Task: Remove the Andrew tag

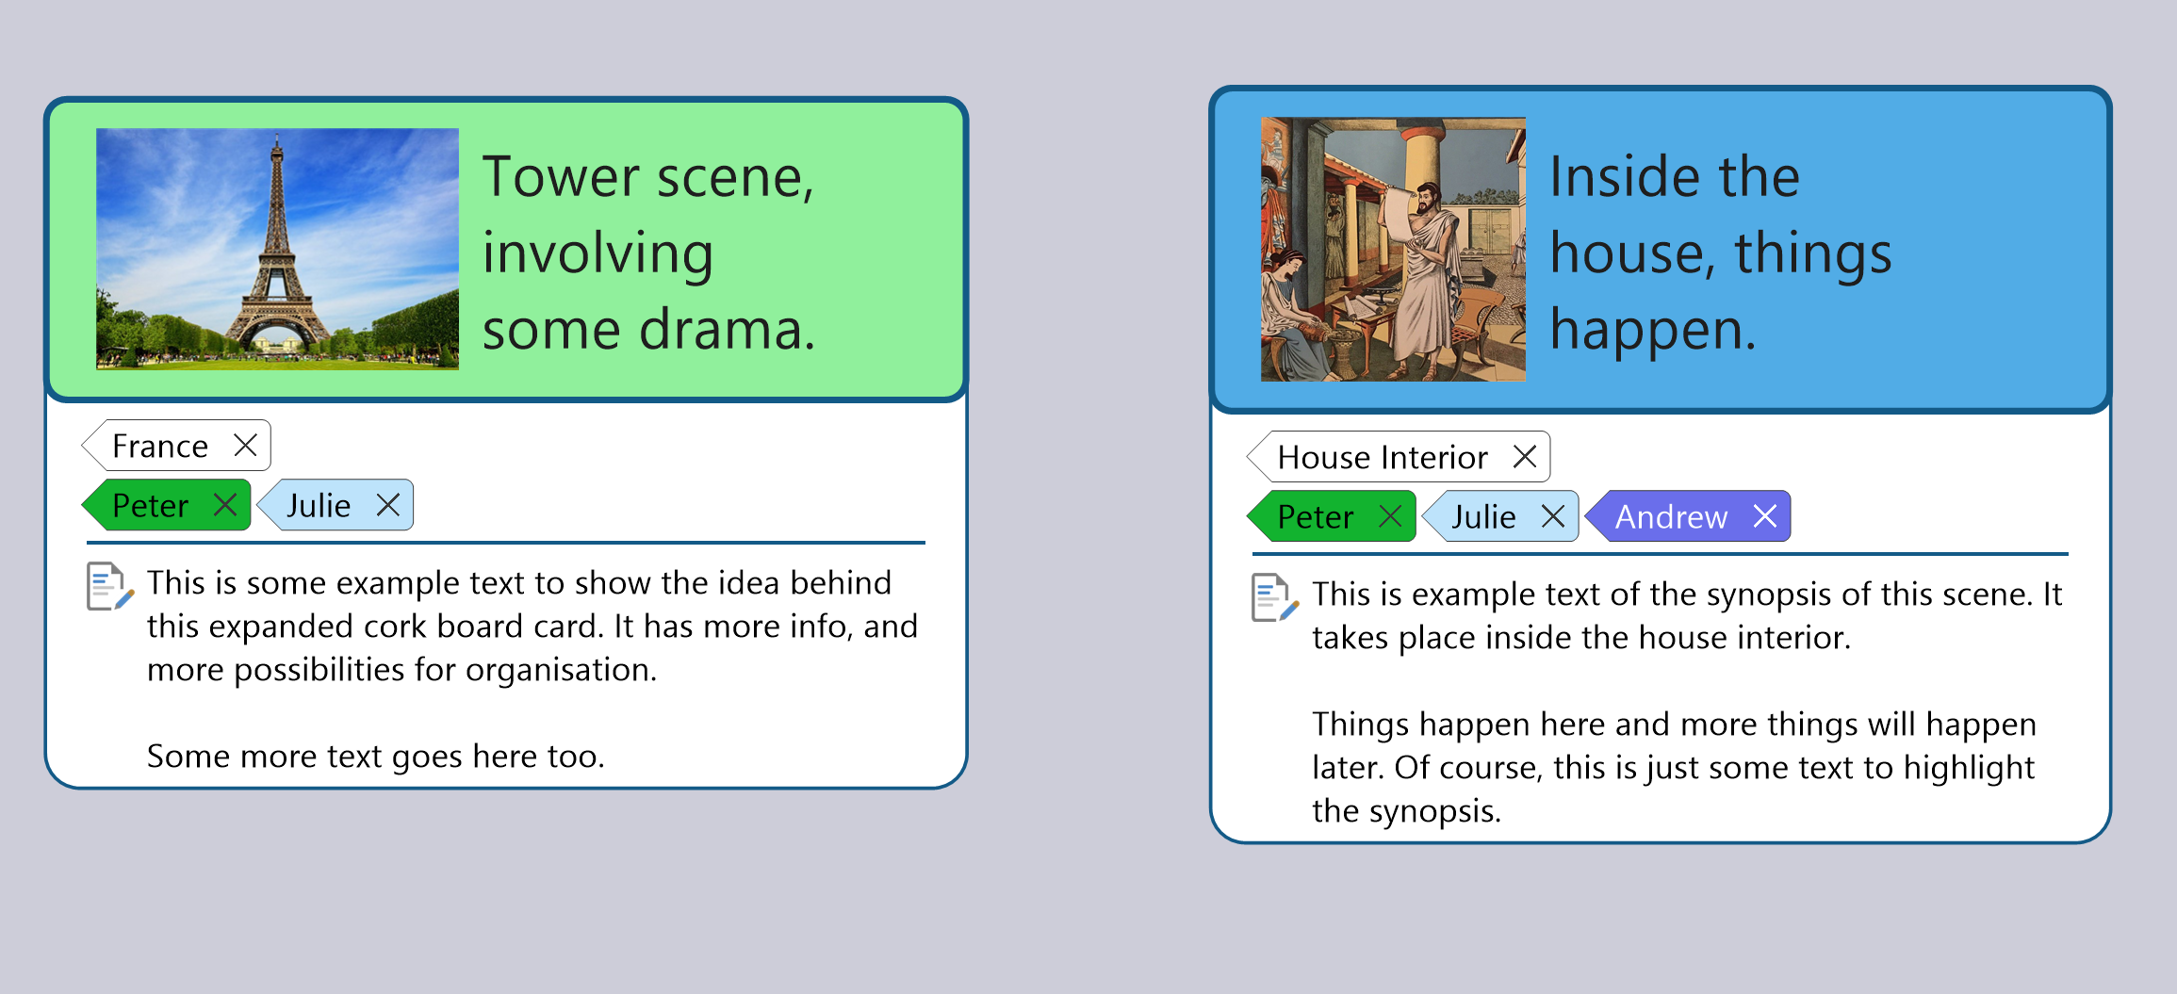Action: click(x=1765, y=516)
